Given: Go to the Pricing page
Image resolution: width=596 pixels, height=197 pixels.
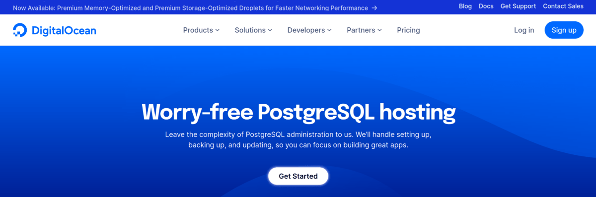Looking at the screenshot, I should [x=408, y=30].
